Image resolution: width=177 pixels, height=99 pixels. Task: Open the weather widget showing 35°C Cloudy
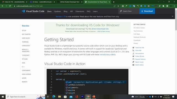(x=138, y=97)
